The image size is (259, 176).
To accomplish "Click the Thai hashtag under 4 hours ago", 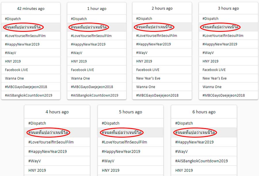I will pyautogui.click(x=48, y=133).
